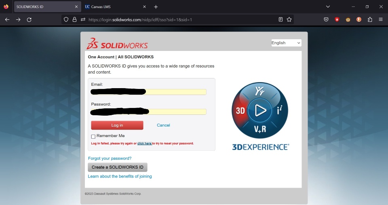This screenshot has height=205, width=388.
Task: Focus the Email input field
Action: tap(148, 92)
